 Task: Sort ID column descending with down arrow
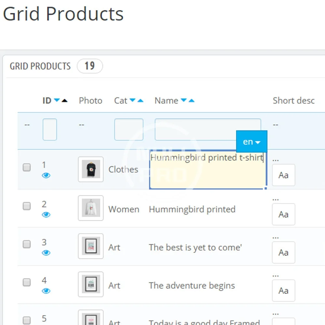(57, 100)
